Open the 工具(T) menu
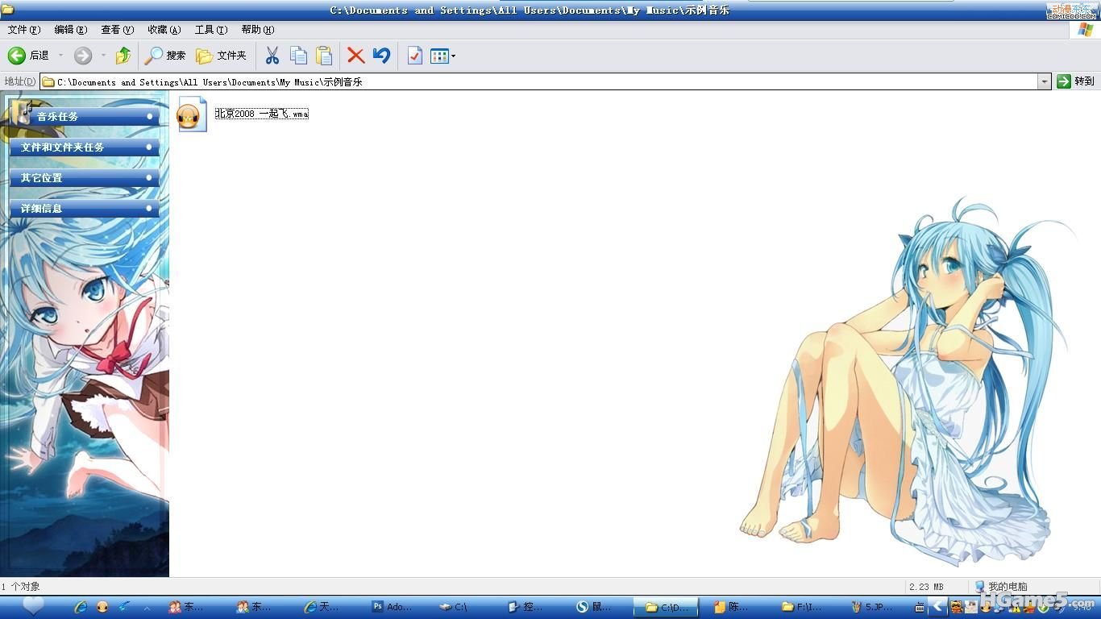Viewport: 1101px width, 619px height. 211,30
